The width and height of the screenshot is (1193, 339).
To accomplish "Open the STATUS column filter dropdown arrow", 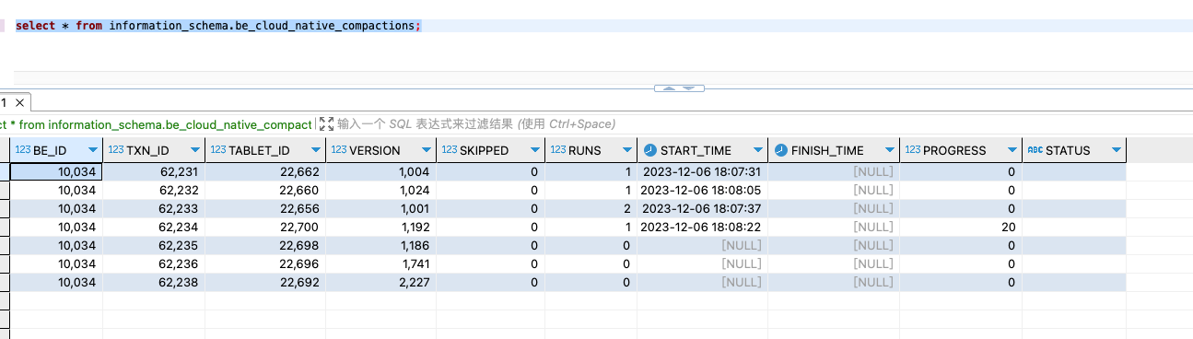I will coord(1116,150).
